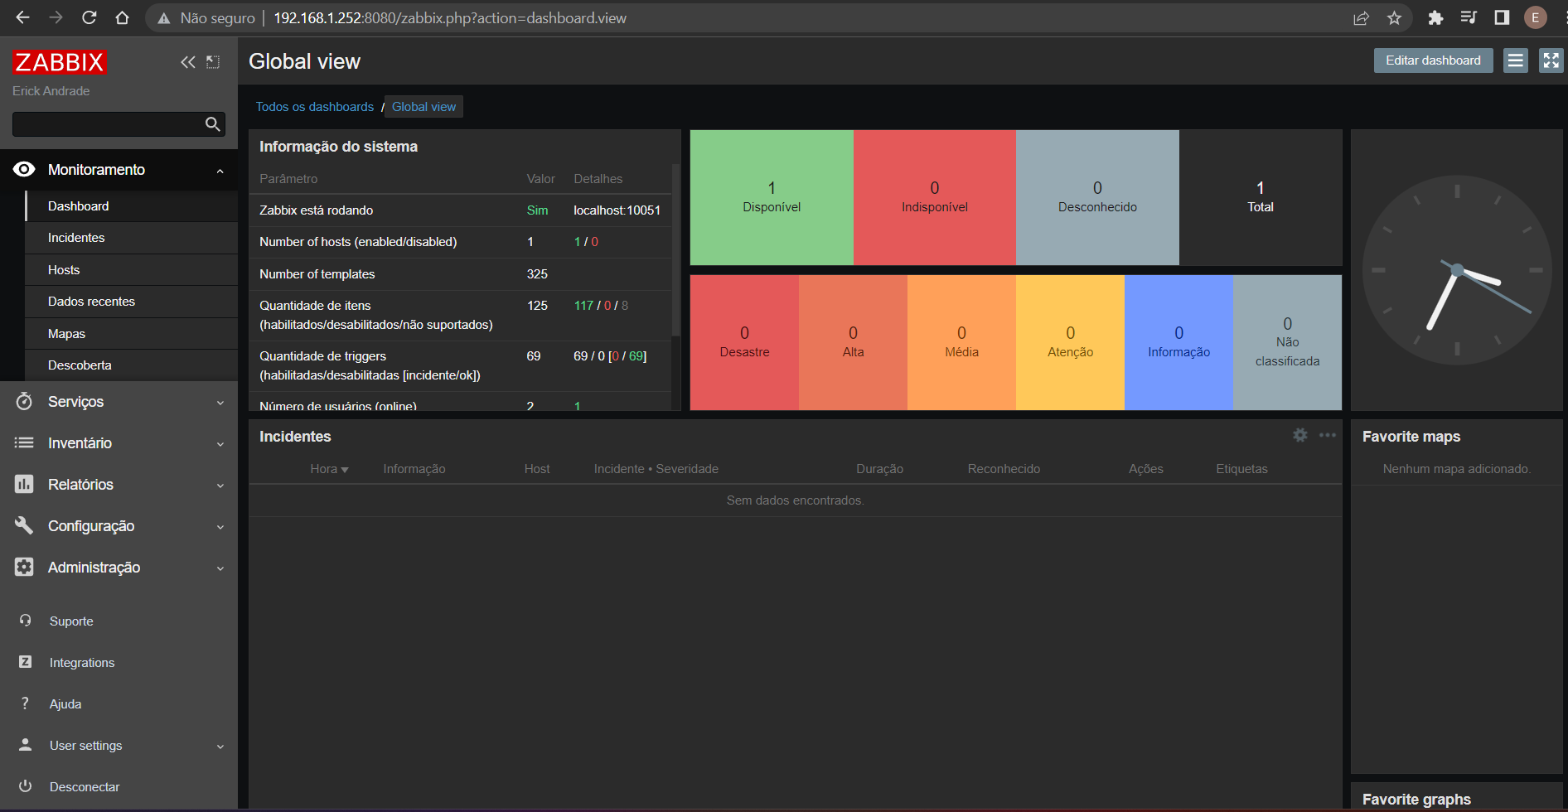Expand the Relatórios menu chevron
The height and width of the screenshot is (812, 1568).
(x=220, y=486)
